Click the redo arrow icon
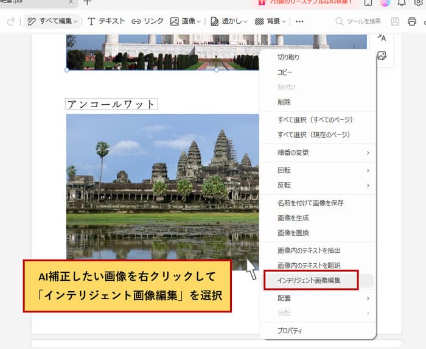Viewport: 426px width, 349px height. pos(11,21)
